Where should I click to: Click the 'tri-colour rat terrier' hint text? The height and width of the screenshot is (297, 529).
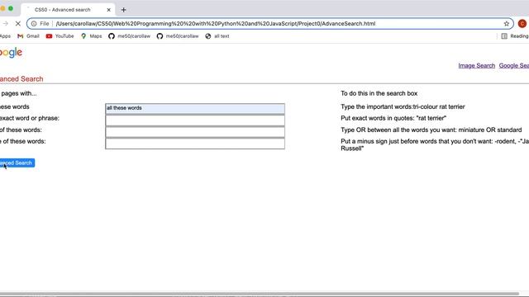pos(439,106)
